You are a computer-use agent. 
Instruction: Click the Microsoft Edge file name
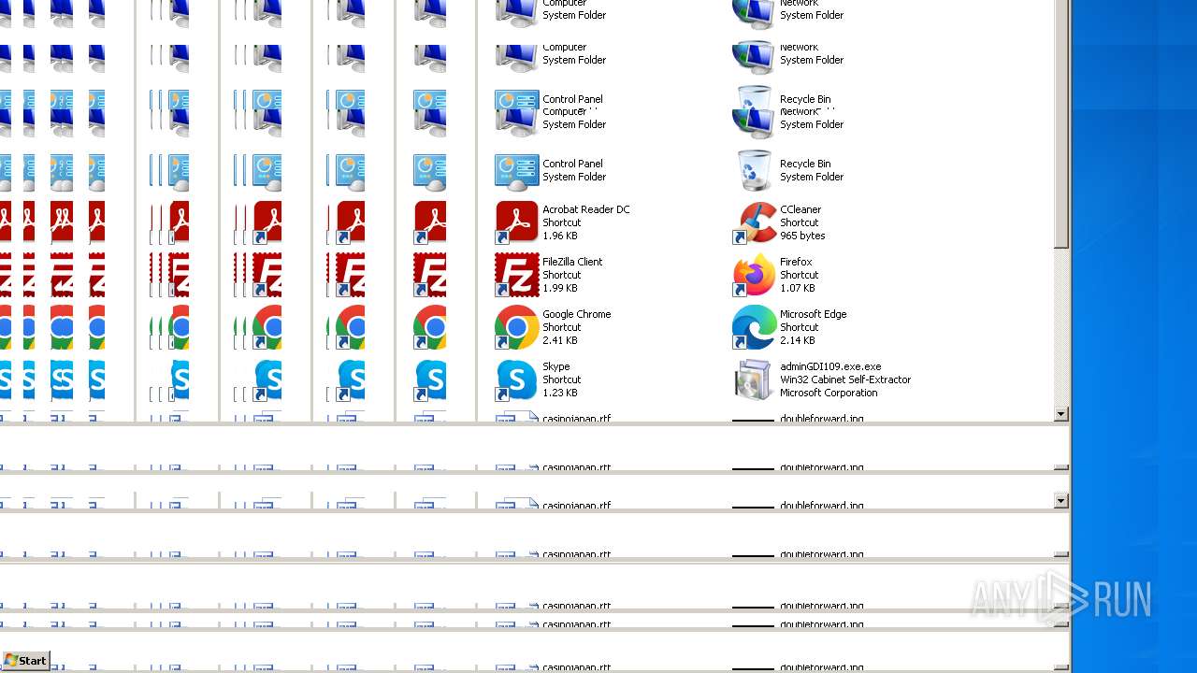tap(814, 314)
